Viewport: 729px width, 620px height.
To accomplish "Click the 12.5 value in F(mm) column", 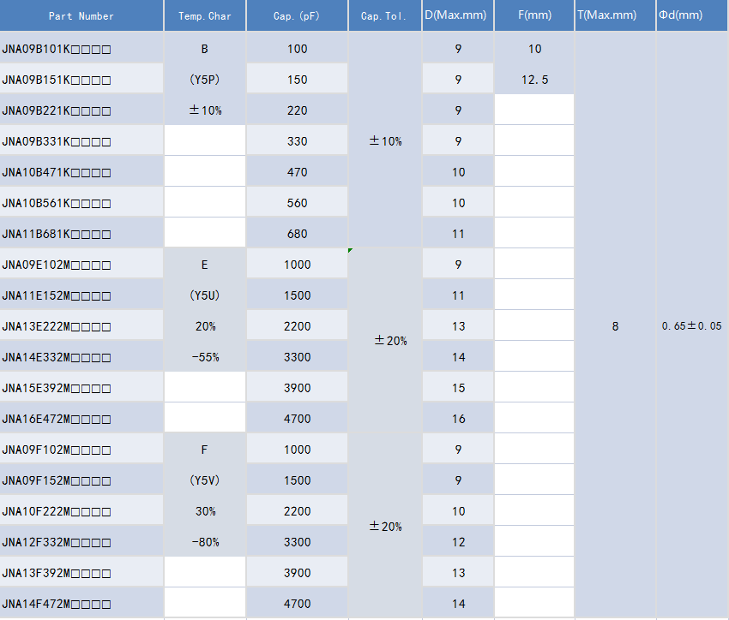I will (534, 80).
